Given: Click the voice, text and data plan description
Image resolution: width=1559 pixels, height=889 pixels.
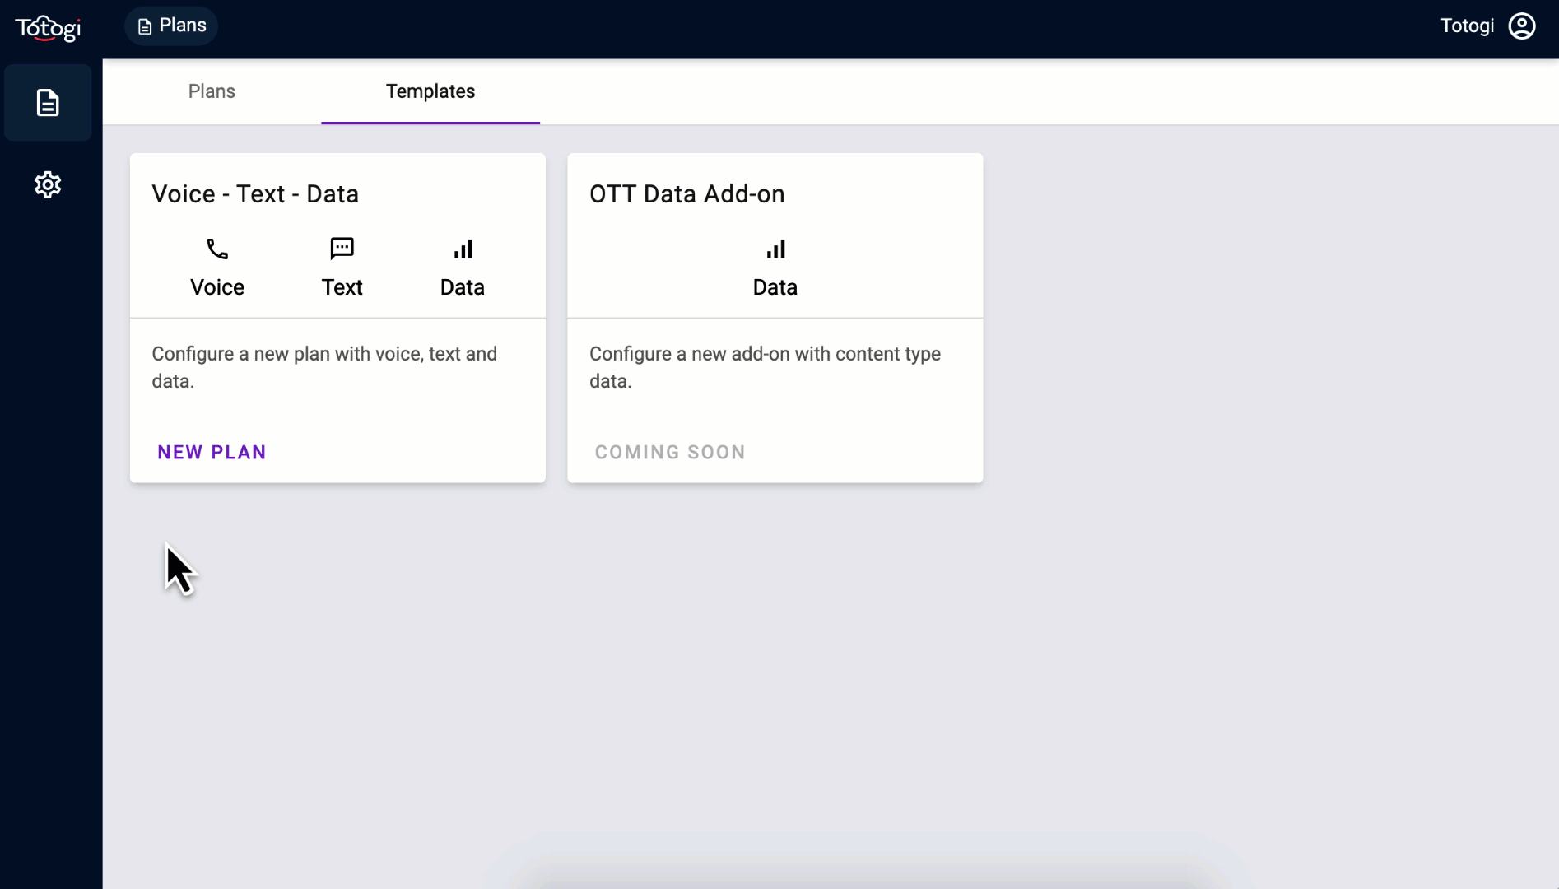Looking at the screenshot, I should coord(324,367).
